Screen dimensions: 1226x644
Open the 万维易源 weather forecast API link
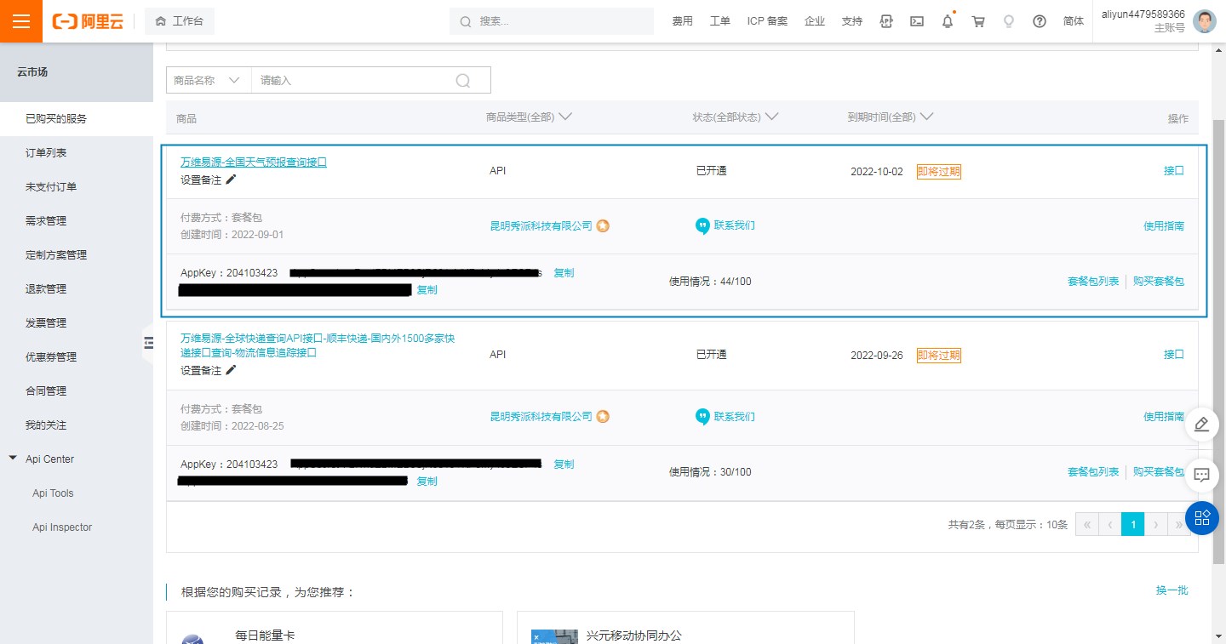(253, 162)
